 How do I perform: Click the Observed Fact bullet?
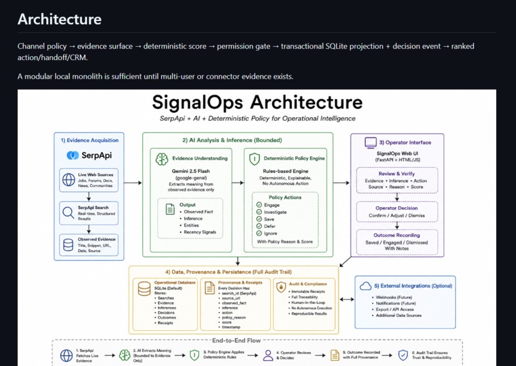pyautogui.click(x=198, y=212)
